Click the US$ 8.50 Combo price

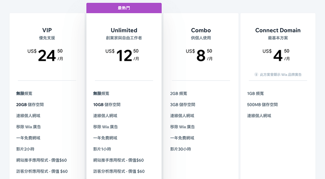[x=199, y=55]
